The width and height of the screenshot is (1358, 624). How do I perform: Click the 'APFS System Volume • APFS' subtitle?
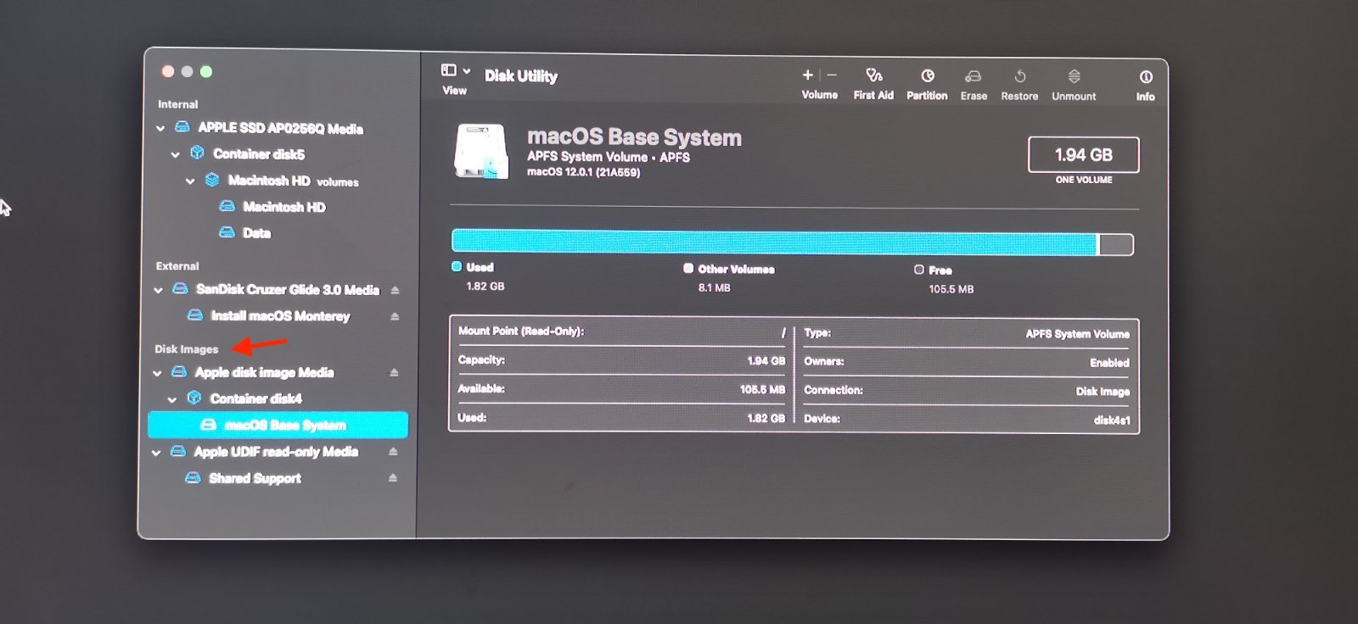[608, 157]
